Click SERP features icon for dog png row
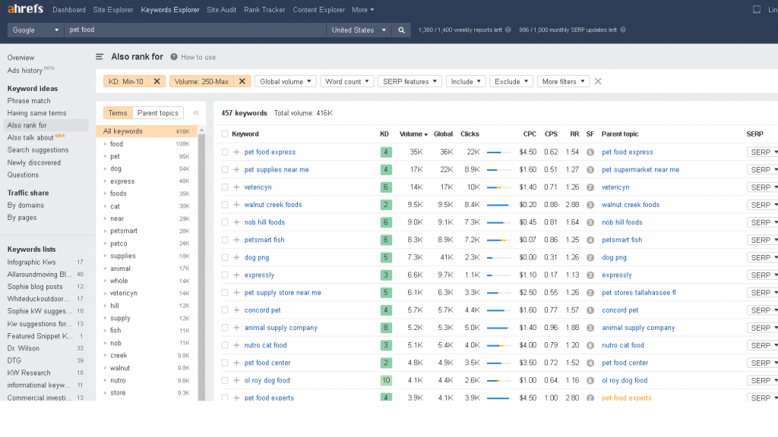Image resolution: width=778 pixels, height=437 pixels. (590, 258)
